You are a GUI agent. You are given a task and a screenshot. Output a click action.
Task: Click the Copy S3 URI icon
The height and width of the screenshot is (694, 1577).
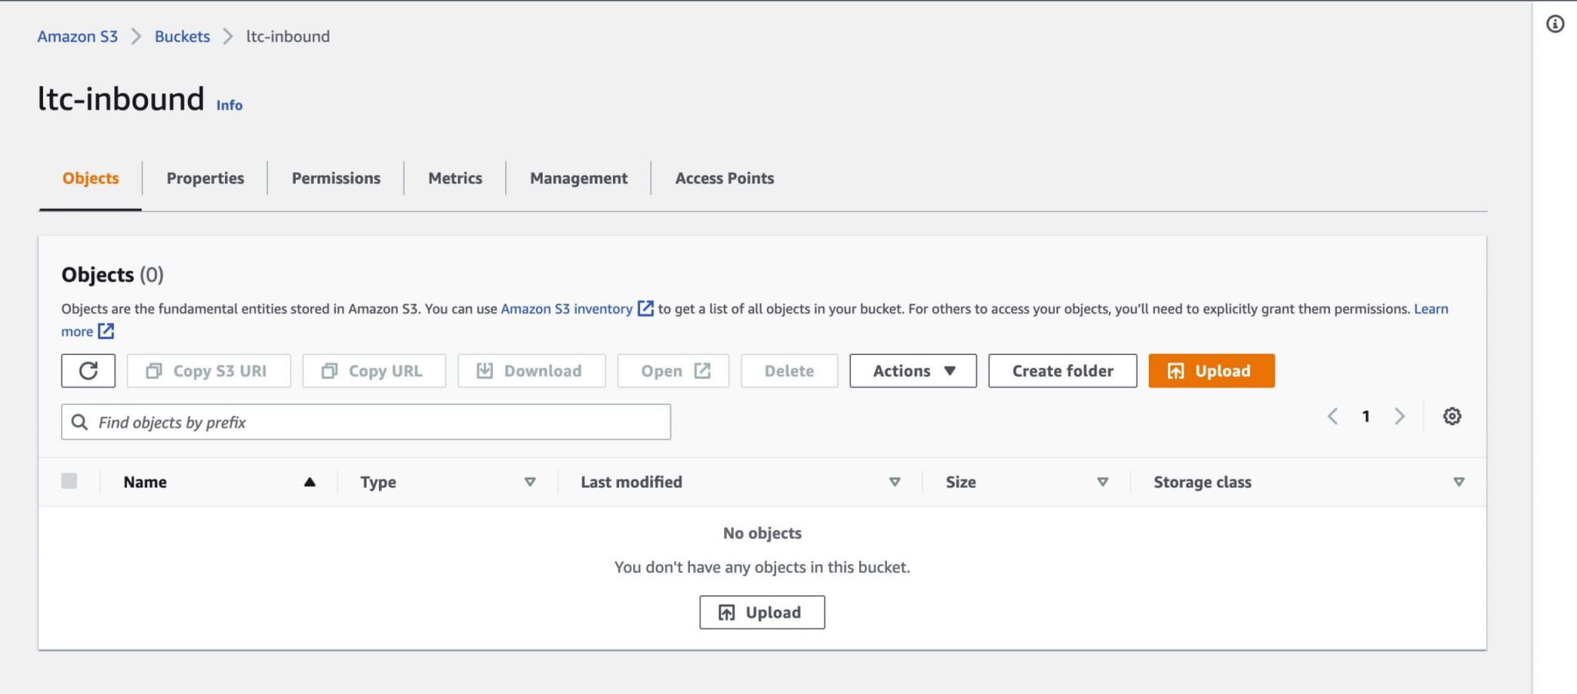coord(152,370)
